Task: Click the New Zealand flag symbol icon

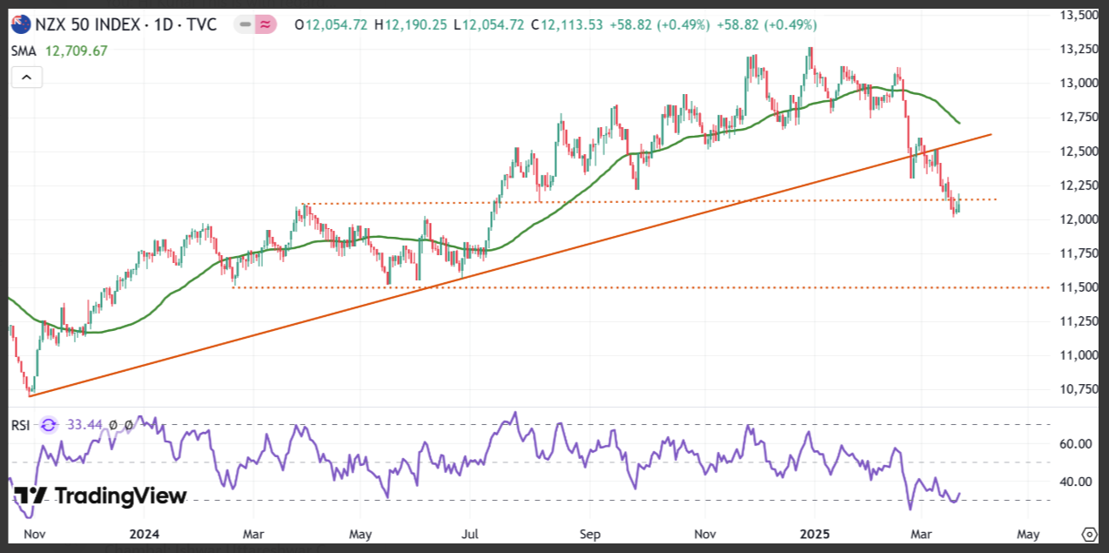Action: tap(21, 25)
